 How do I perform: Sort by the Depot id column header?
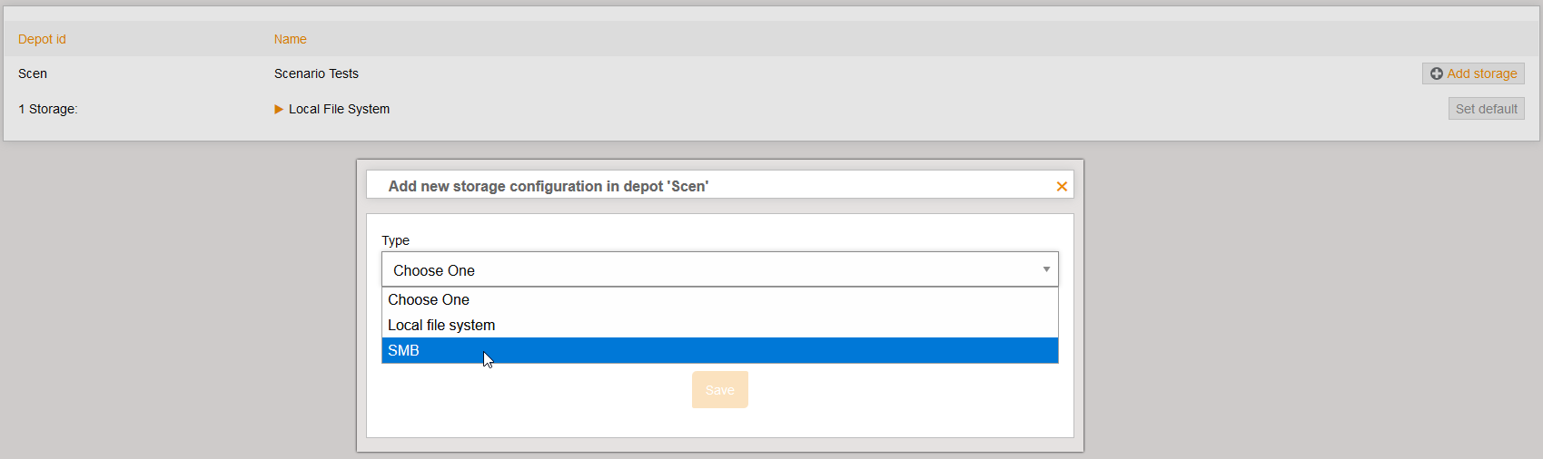[42, 39]
